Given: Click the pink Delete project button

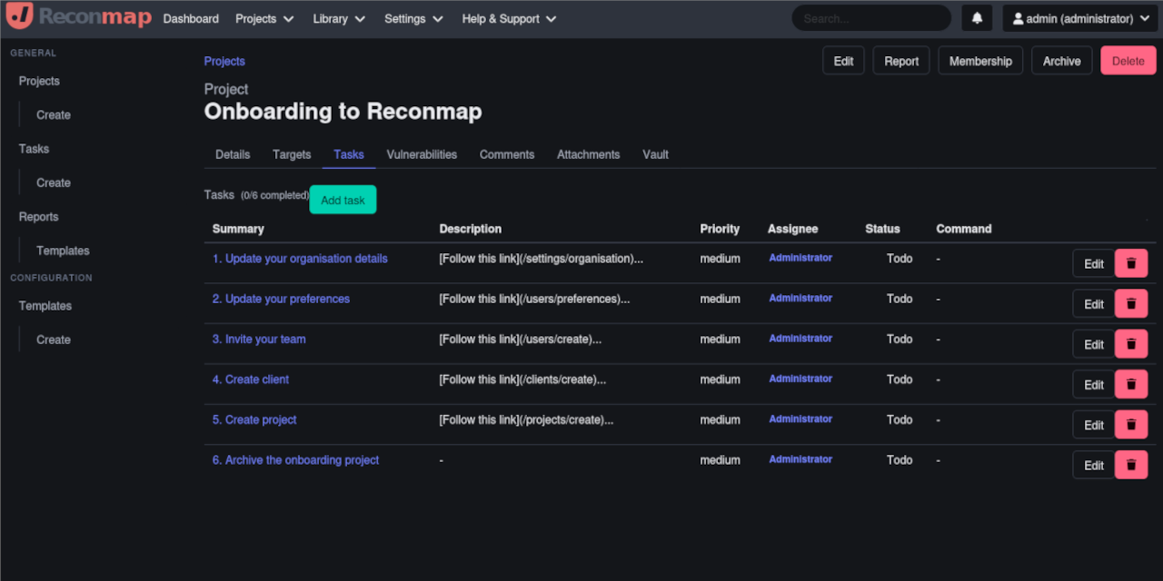Looking at the screenshot, I should tap(1128, 61).
